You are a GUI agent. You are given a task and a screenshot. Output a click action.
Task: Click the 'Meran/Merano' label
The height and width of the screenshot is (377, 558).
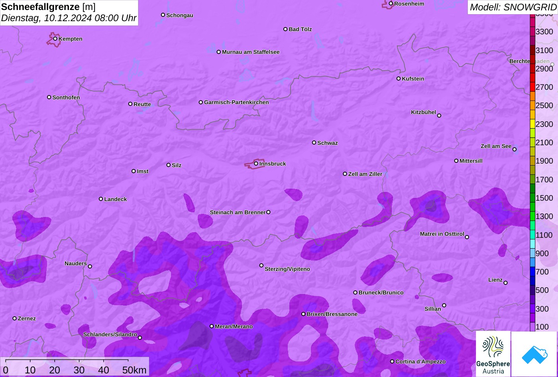pyautogui.click(x=234, y=326)
